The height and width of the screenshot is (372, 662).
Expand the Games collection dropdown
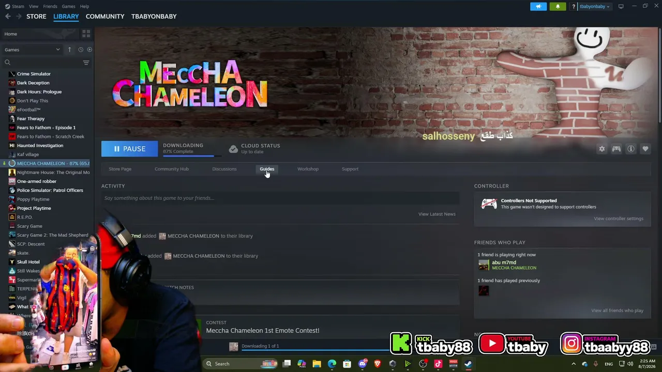pyautogui.click(x=32, y=50)
